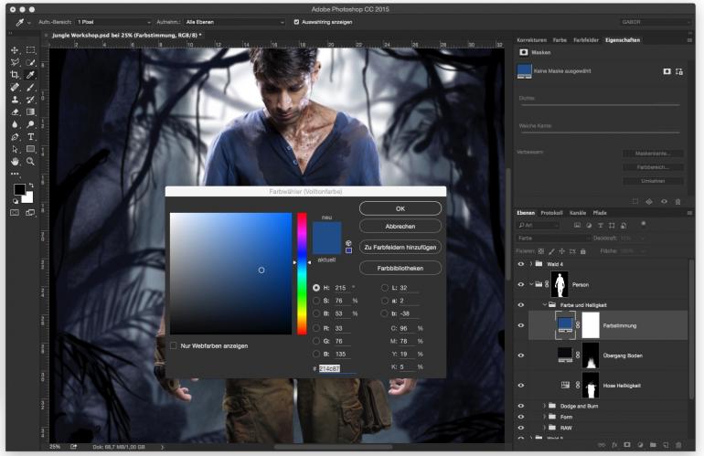Hide the Farbstimmung layer

tap(521, 325)
